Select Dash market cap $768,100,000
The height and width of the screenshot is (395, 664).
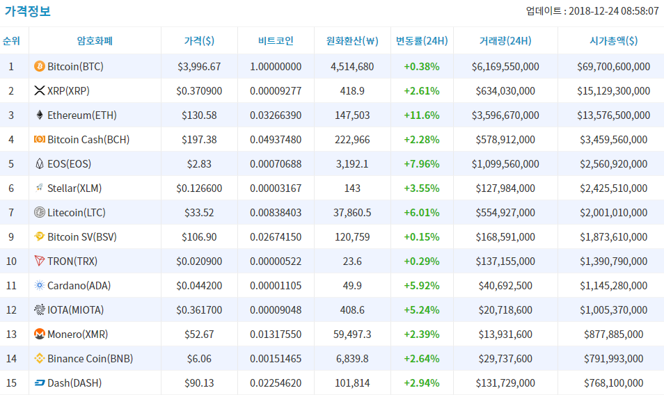coord(614,382)
